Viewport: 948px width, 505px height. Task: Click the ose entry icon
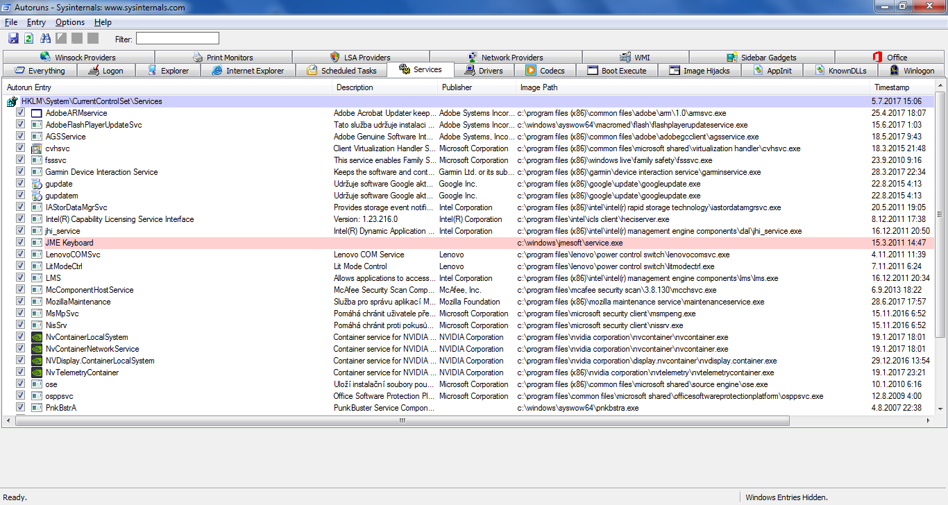(x=37, y=384)
